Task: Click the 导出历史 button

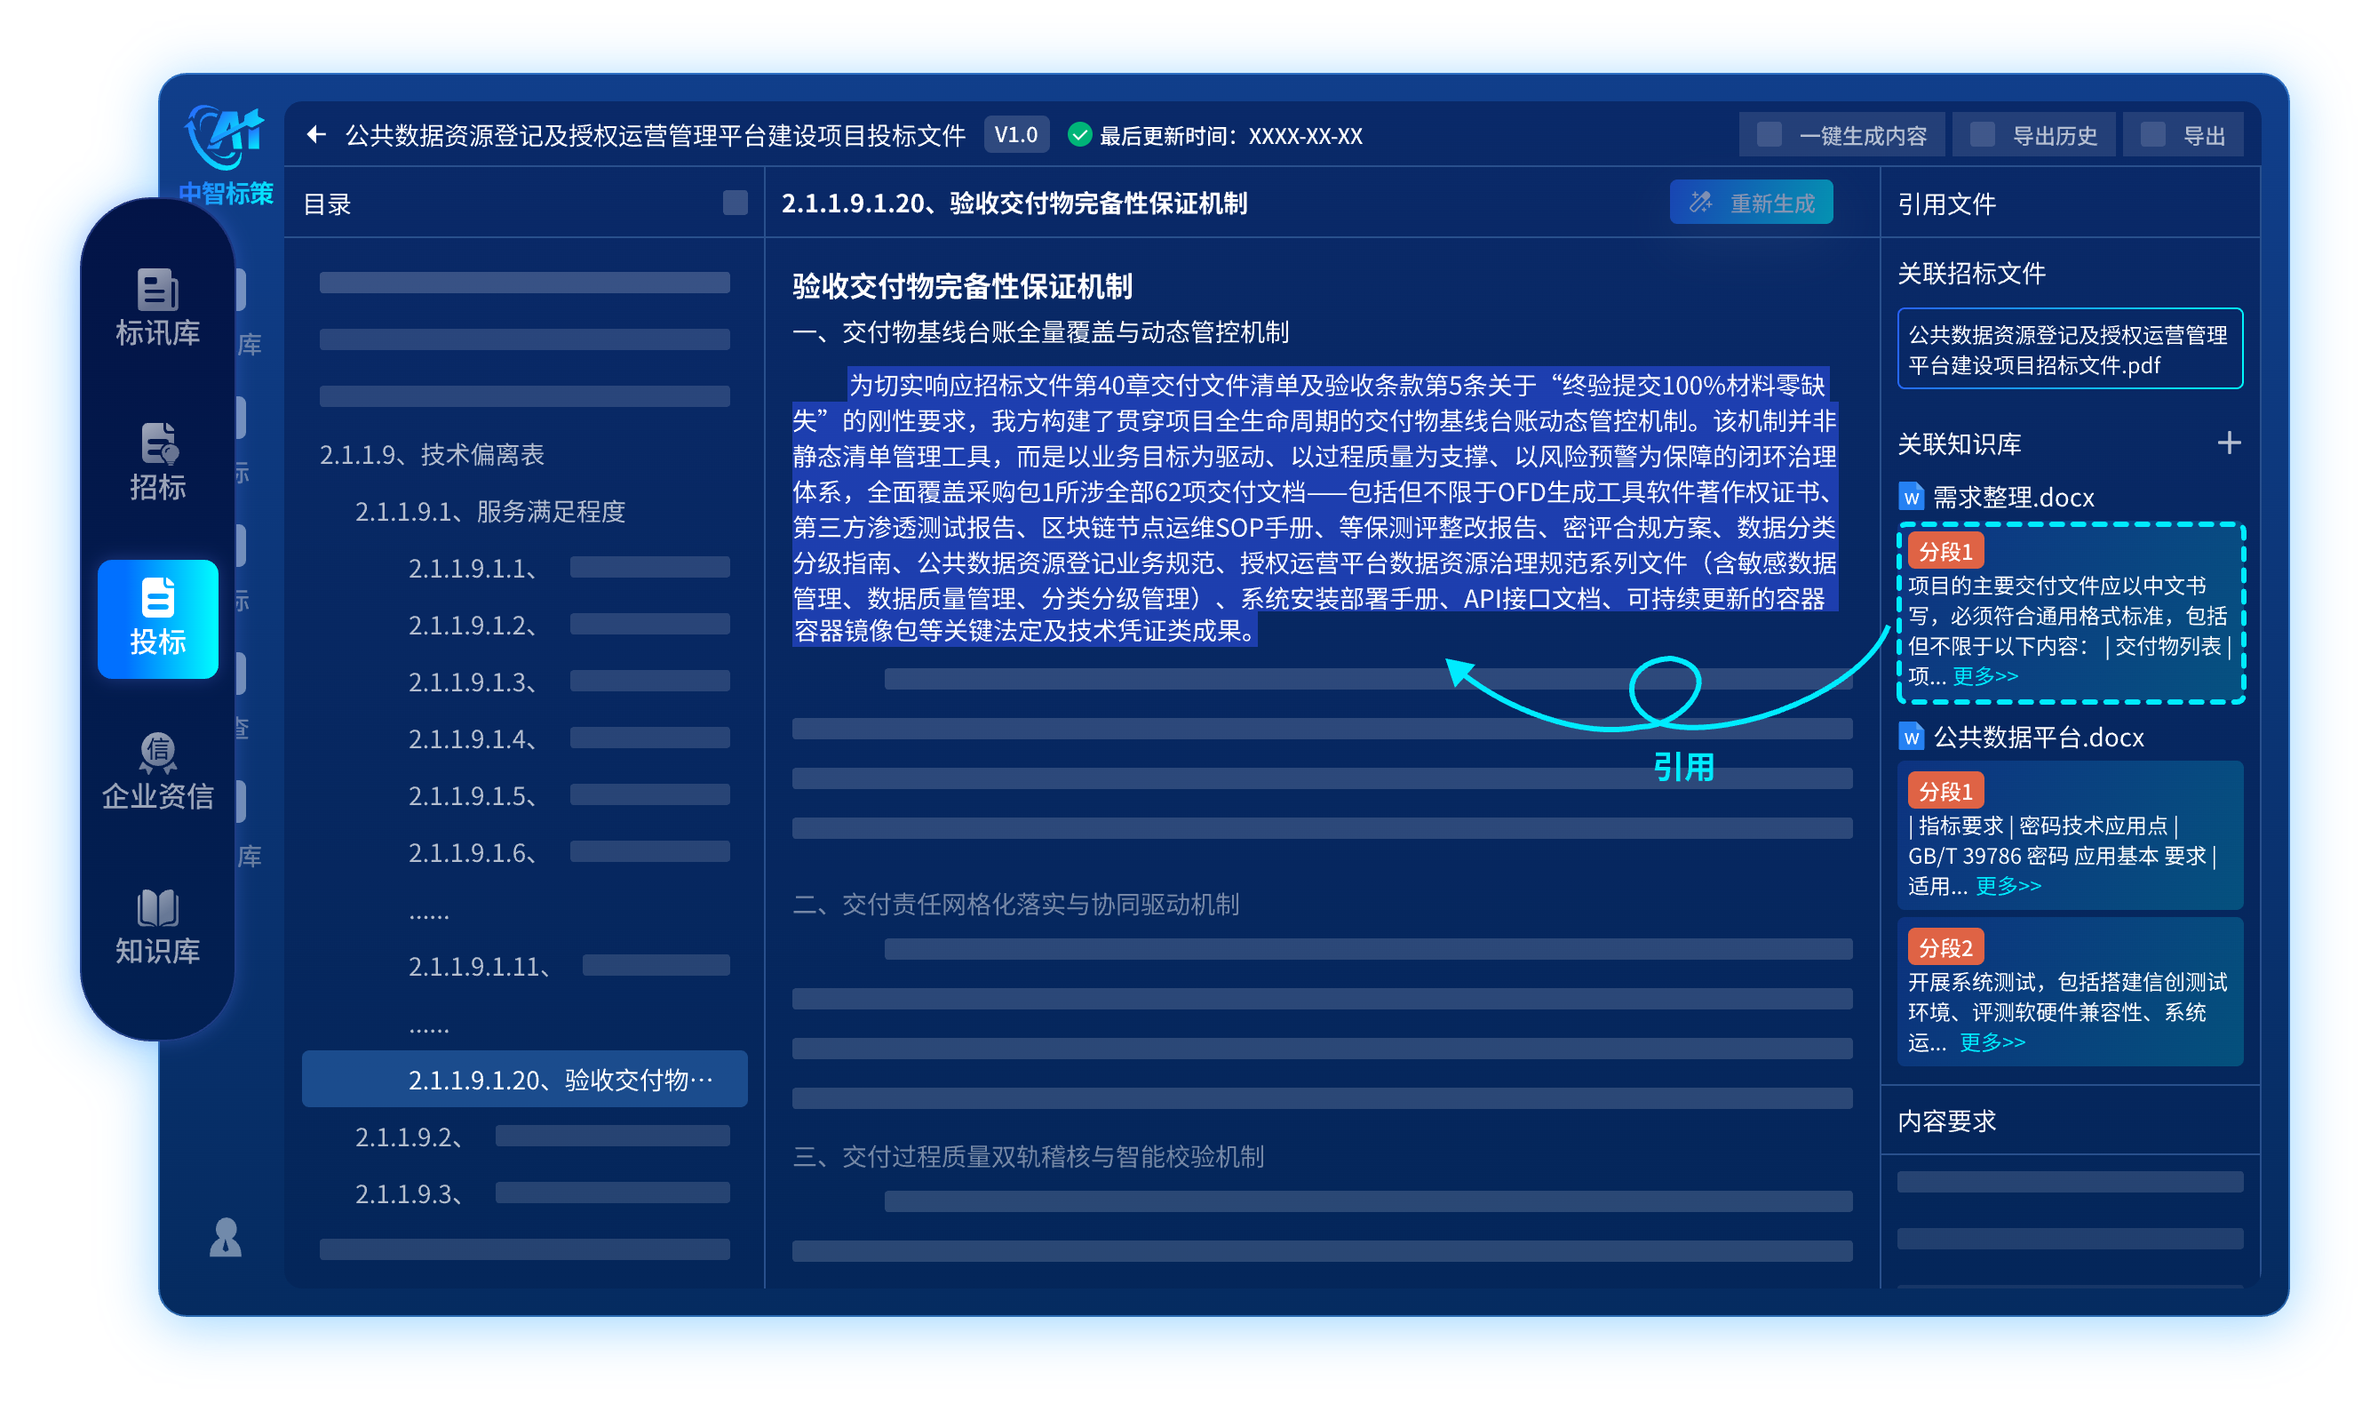Action: click(2035, 135)
